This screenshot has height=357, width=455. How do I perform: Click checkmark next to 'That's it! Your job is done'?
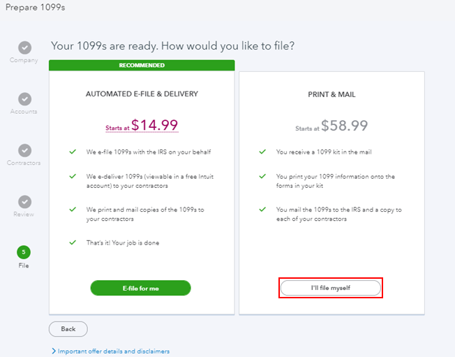[x=73, y=242]
